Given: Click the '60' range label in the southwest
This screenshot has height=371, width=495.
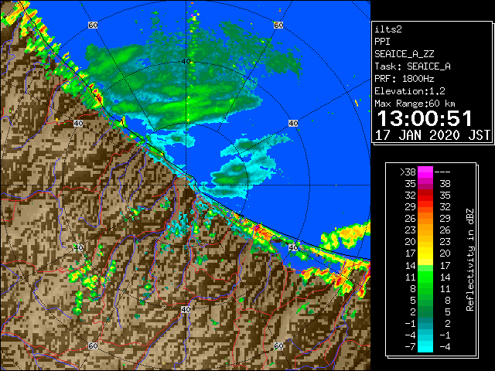Looking at the screenshot, I should pos(93,345).
